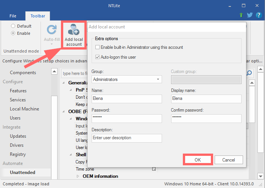The width and height of the screenshot is (265, 188).
Task: Collapse the Generalize tree section
Action: point(64,82)
